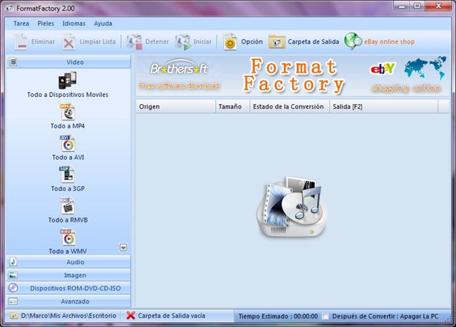Open the Ayuda menu
Screen dimensions: 456x327
103,24
